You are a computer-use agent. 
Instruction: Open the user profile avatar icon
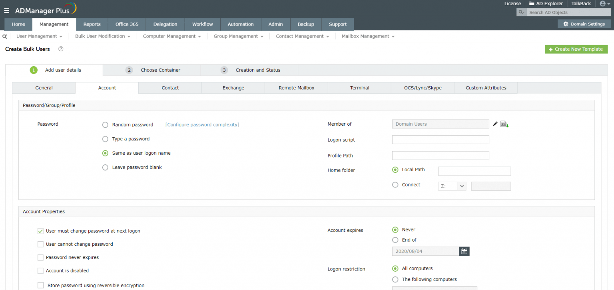(x=603, y=4)
